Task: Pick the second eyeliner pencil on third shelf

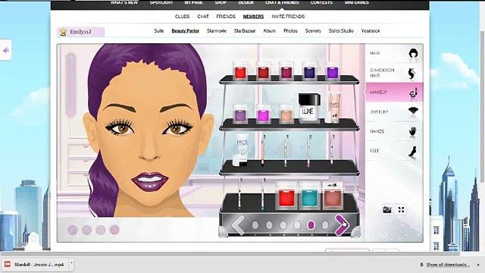Action: point(286,150)
